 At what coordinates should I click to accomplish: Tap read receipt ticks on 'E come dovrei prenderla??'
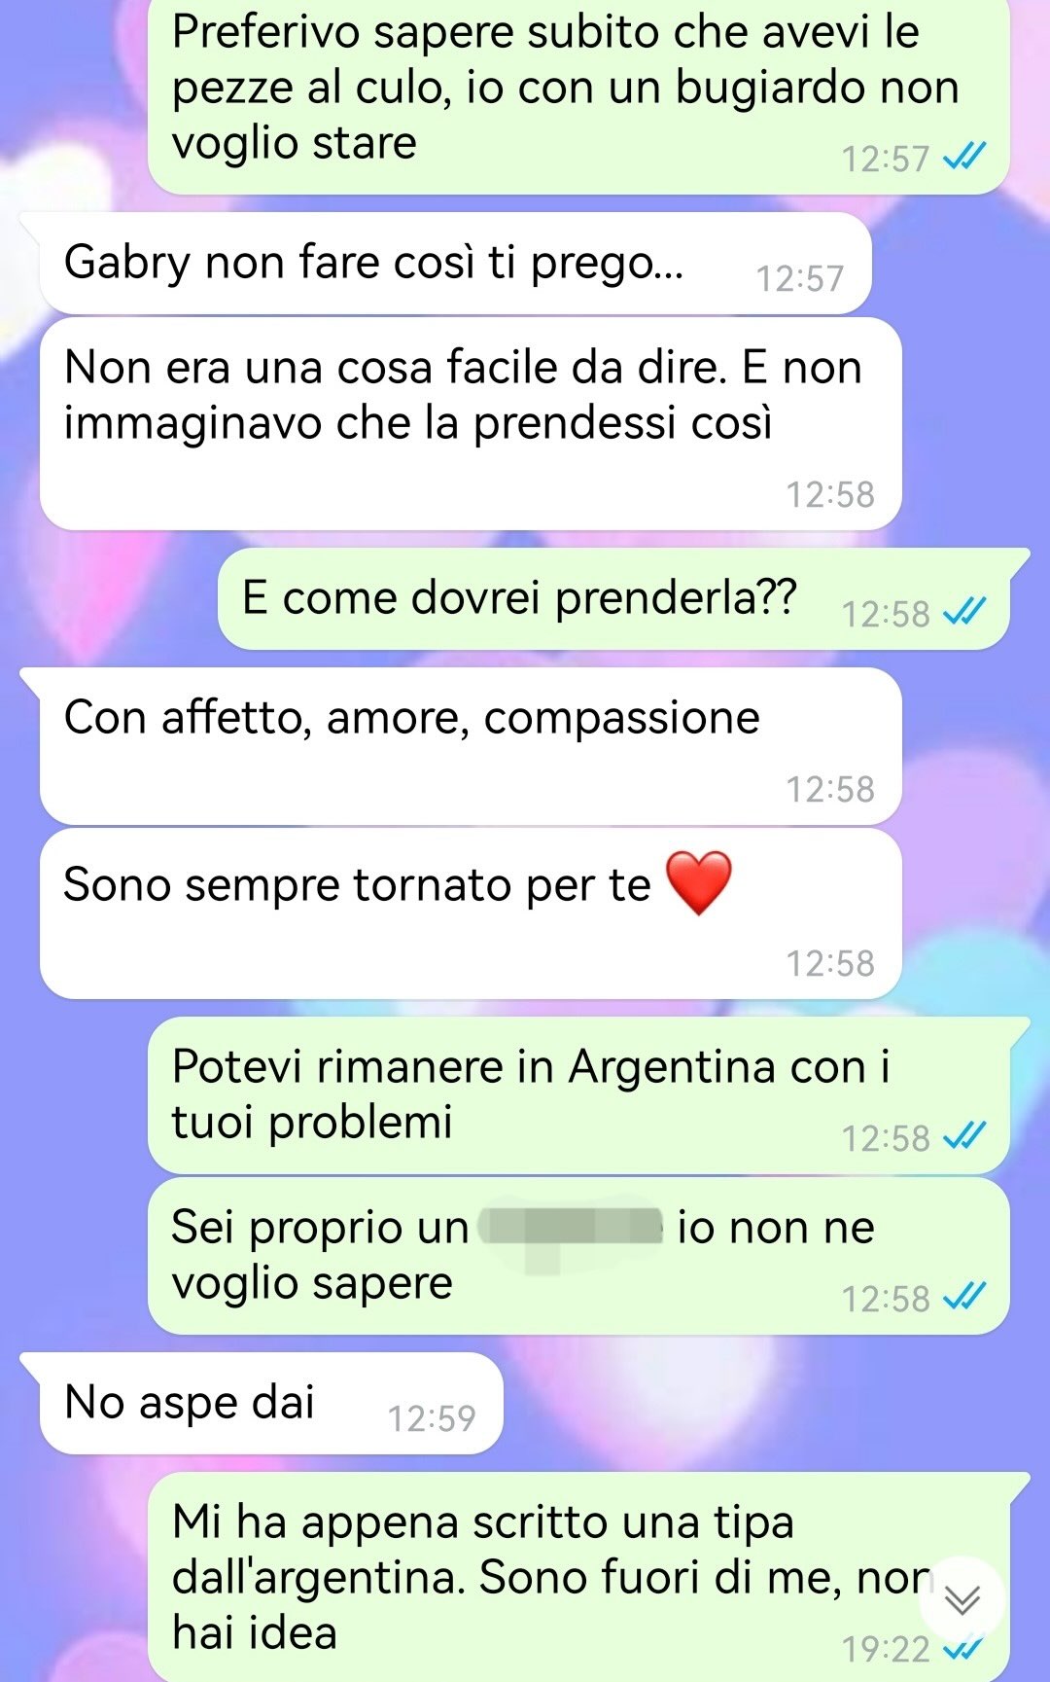point(965,612)
